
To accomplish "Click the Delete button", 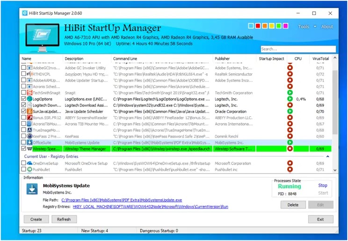I will coord(293,205).
